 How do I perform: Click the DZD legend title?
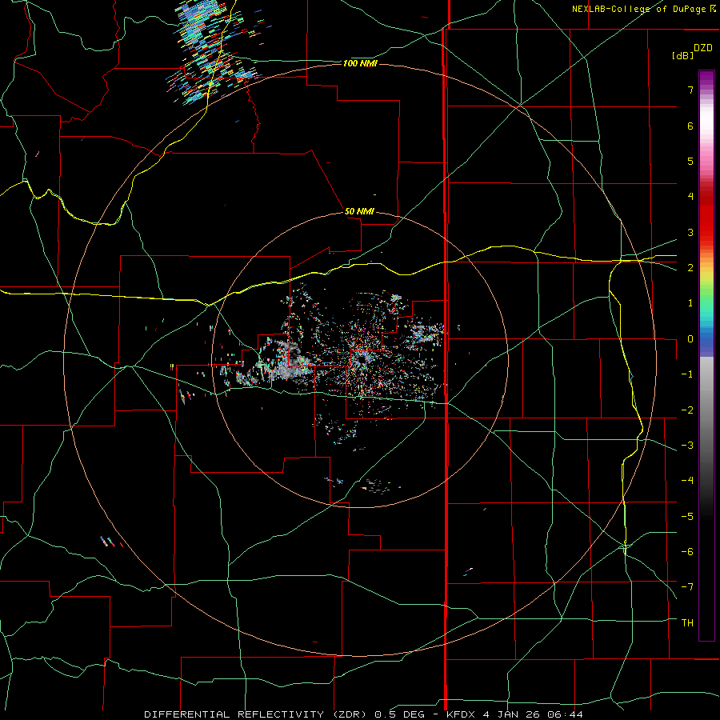(x=703, y=48)
